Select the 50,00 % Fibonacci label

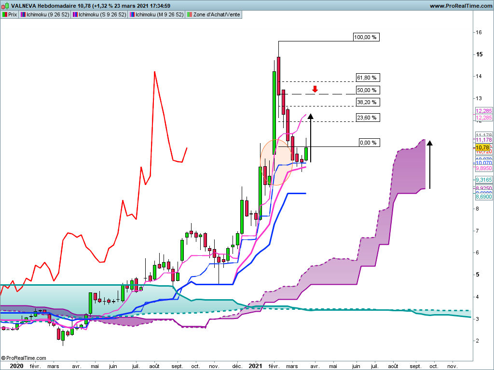[368, 90]
